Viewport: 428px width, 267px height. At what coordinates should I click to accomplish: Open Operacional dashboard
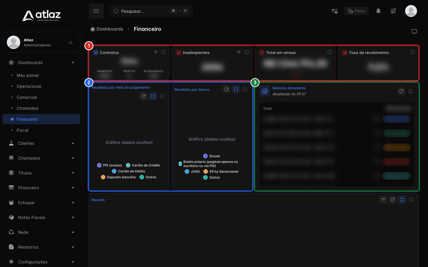(x=41, y=86)
